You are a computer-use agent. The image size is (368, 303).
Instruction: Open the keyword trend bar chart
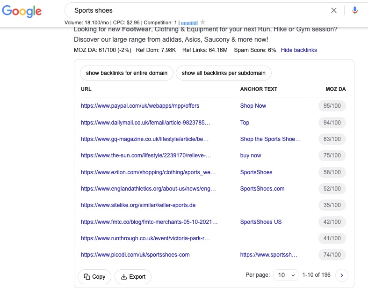(x=189, y=23)
